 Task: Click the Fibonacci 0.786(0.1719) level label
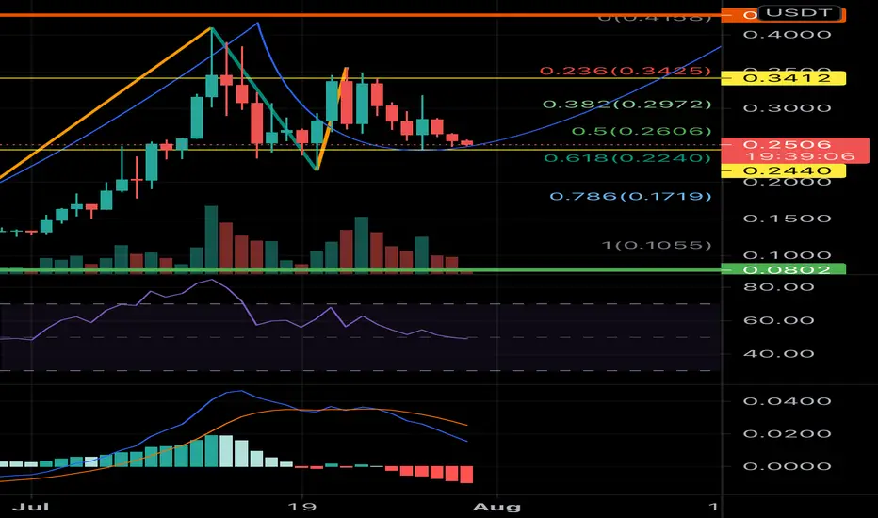[630, 196]
